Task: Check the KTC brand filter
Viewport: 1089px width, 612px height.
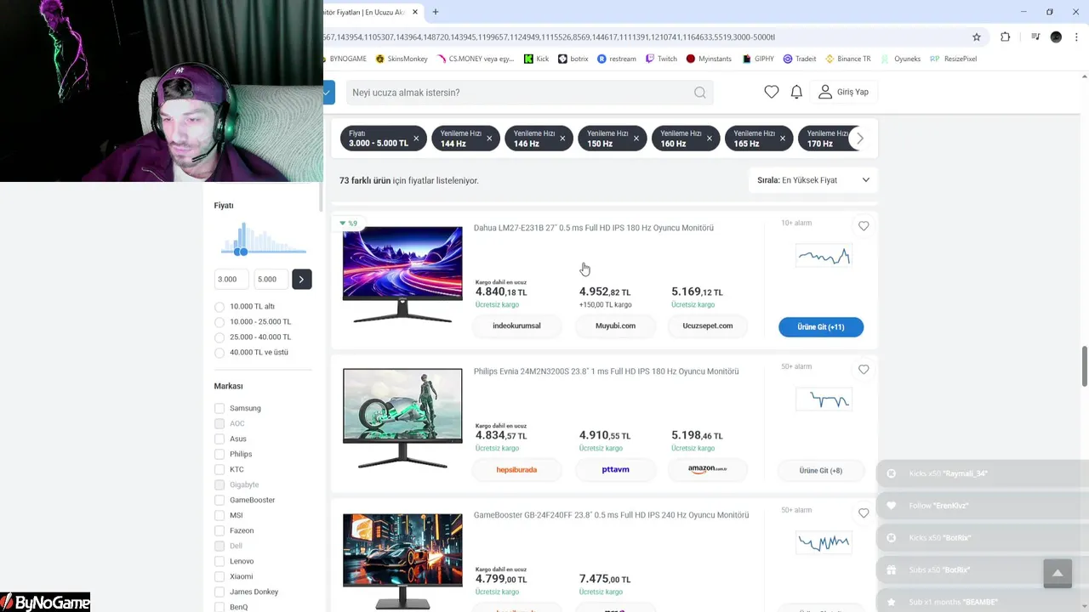Action: pos(220,469)
